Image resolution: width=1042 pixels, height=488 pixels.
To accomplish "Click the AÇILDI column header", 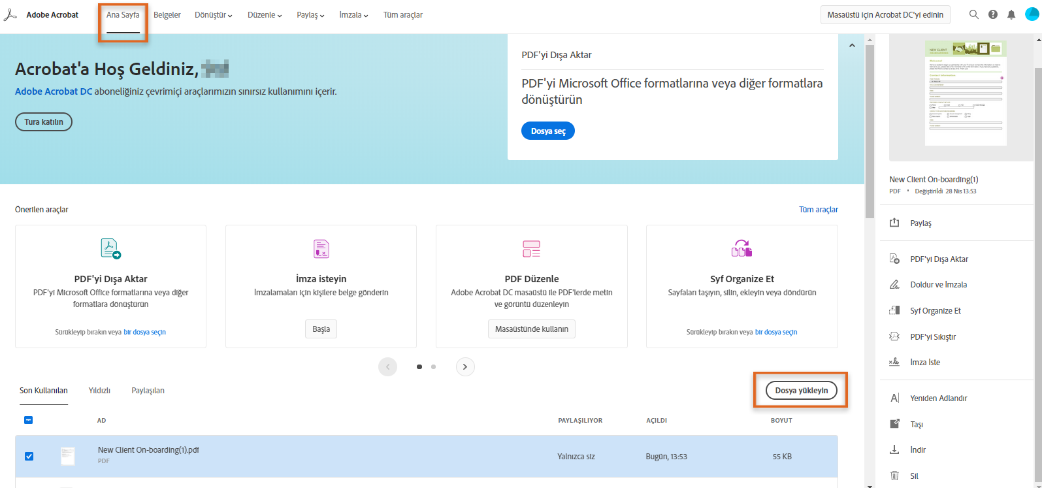I will pyautogui.click(x=657, y=421).
